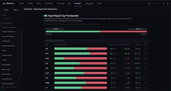Click the magnifier icon in indicator search

point(3,19)
